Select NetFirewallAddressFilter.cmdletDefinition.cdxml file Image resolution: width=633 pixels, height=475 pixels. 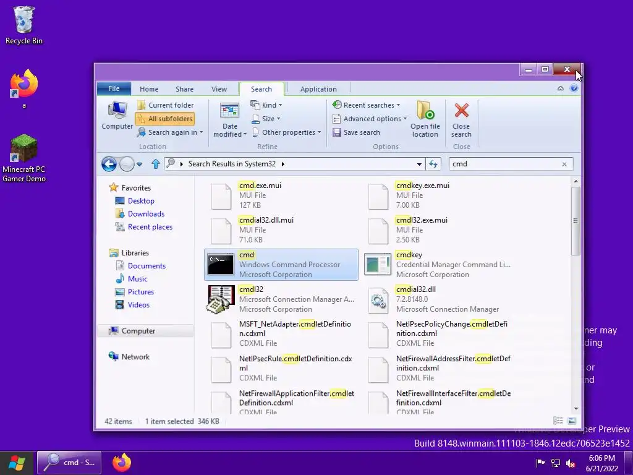tap(438, 369)
